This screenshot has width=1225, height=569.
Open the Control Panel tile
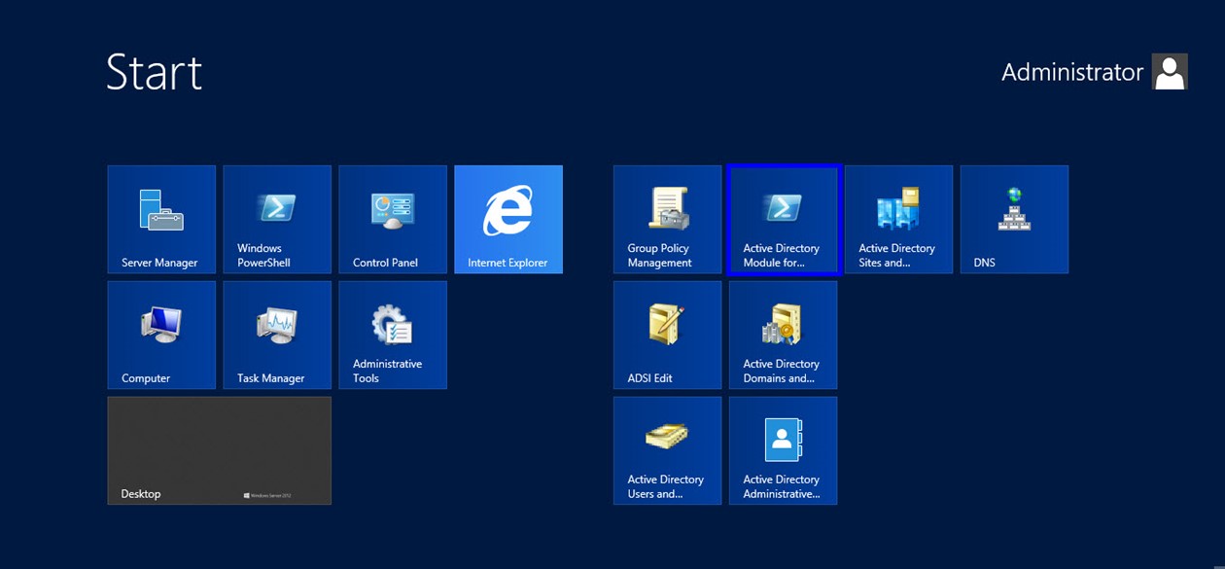(x=393, y=219)
